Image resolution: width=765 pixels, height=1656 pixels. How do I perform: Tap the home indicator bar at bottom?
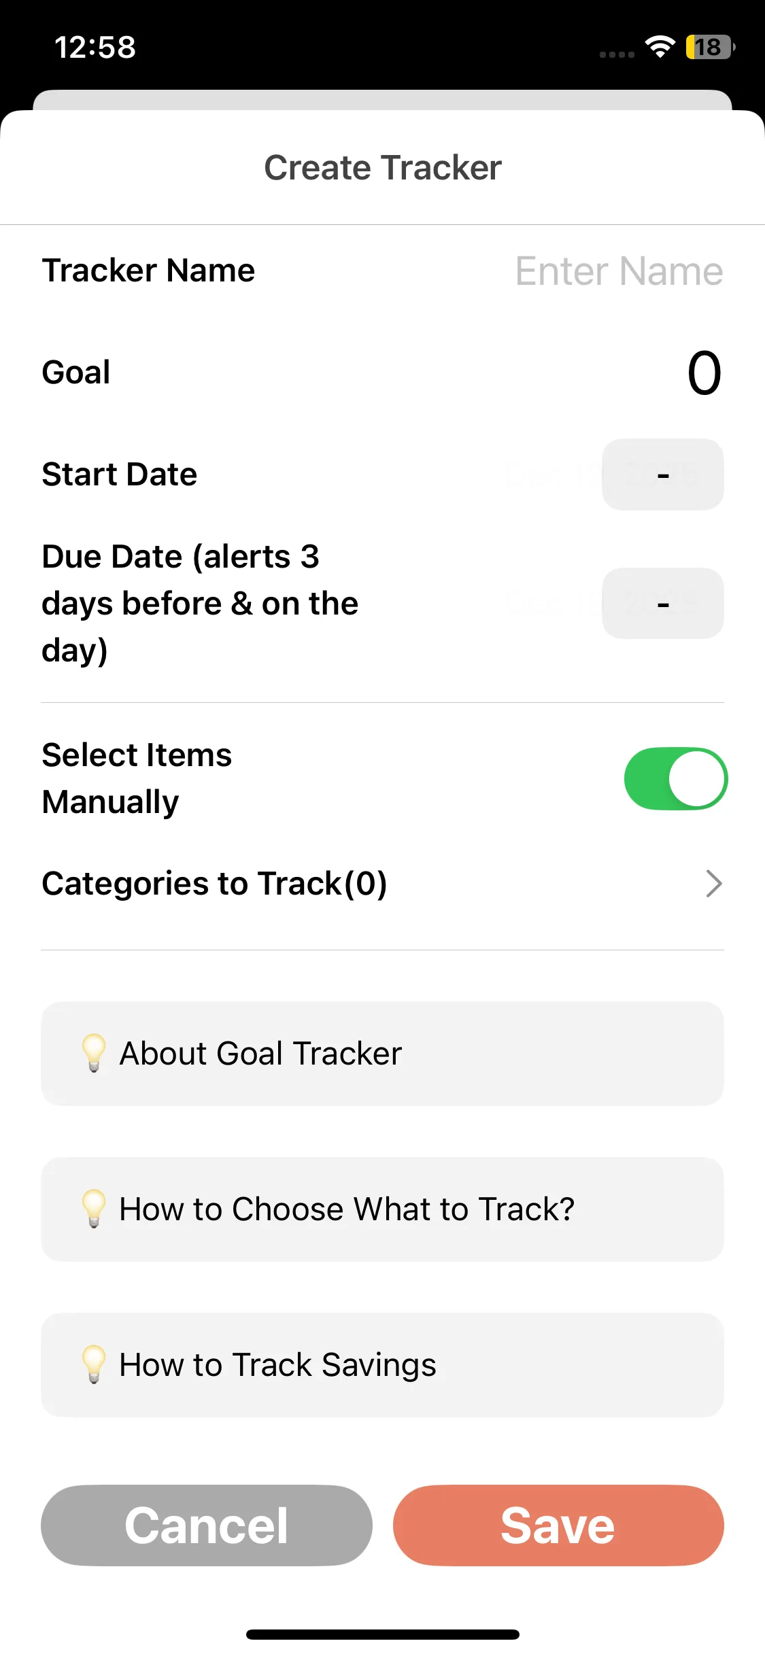pos(383,1634)
